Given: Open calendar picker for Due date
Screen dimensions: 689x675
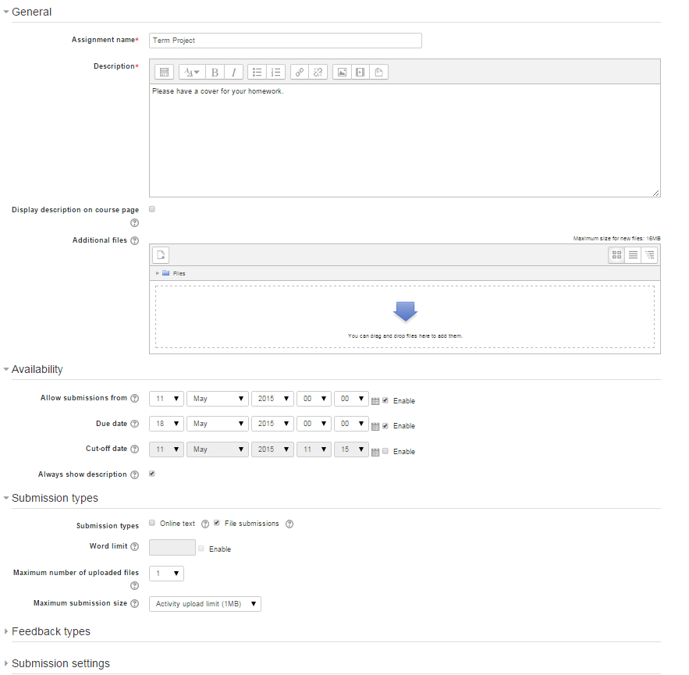Looking at the screenshot, I should (x=375, y=426).
